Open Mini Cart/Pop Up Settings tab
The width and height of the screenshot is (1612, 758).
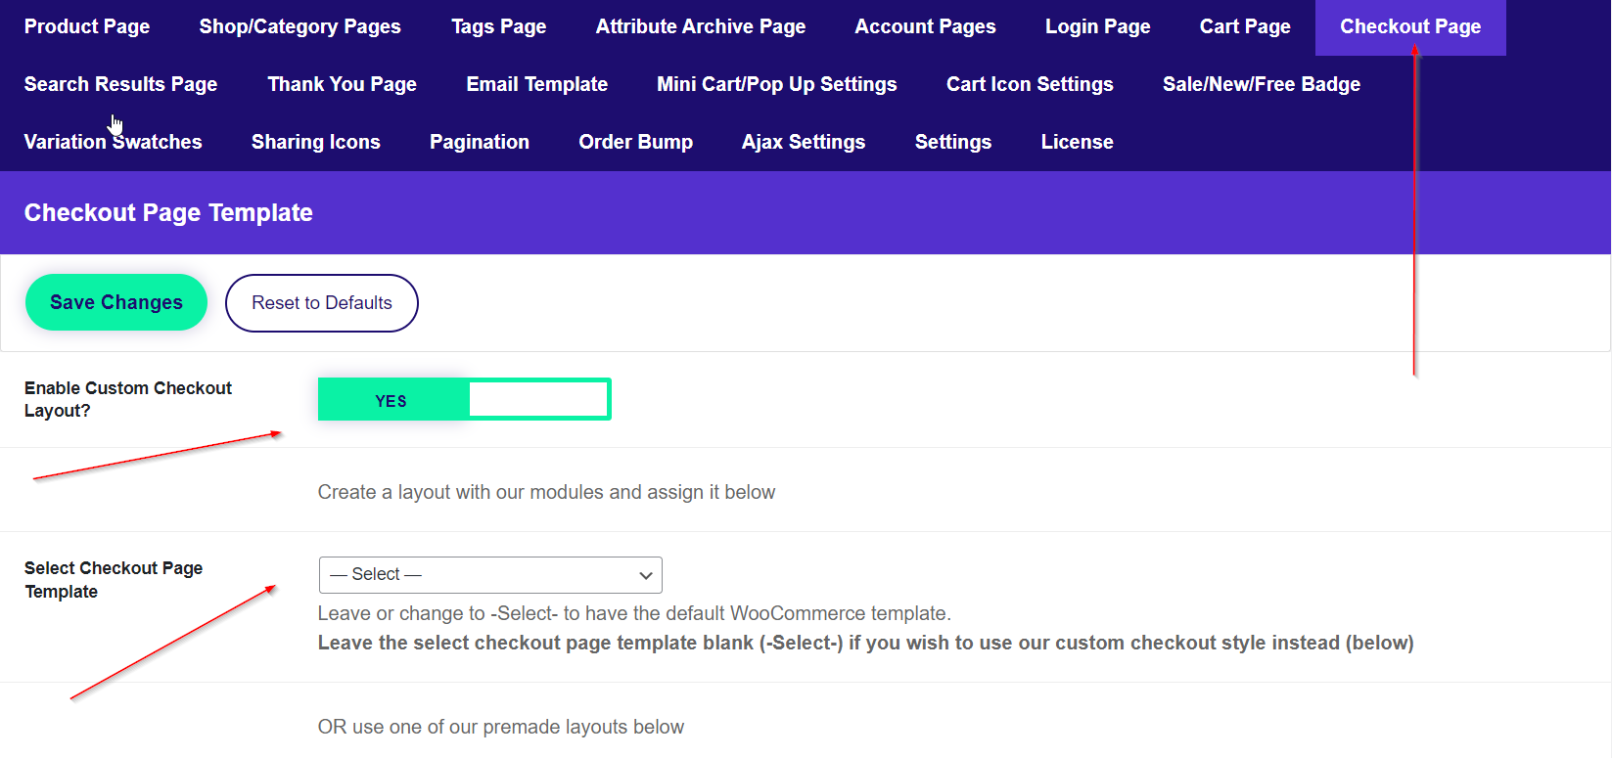776,85
